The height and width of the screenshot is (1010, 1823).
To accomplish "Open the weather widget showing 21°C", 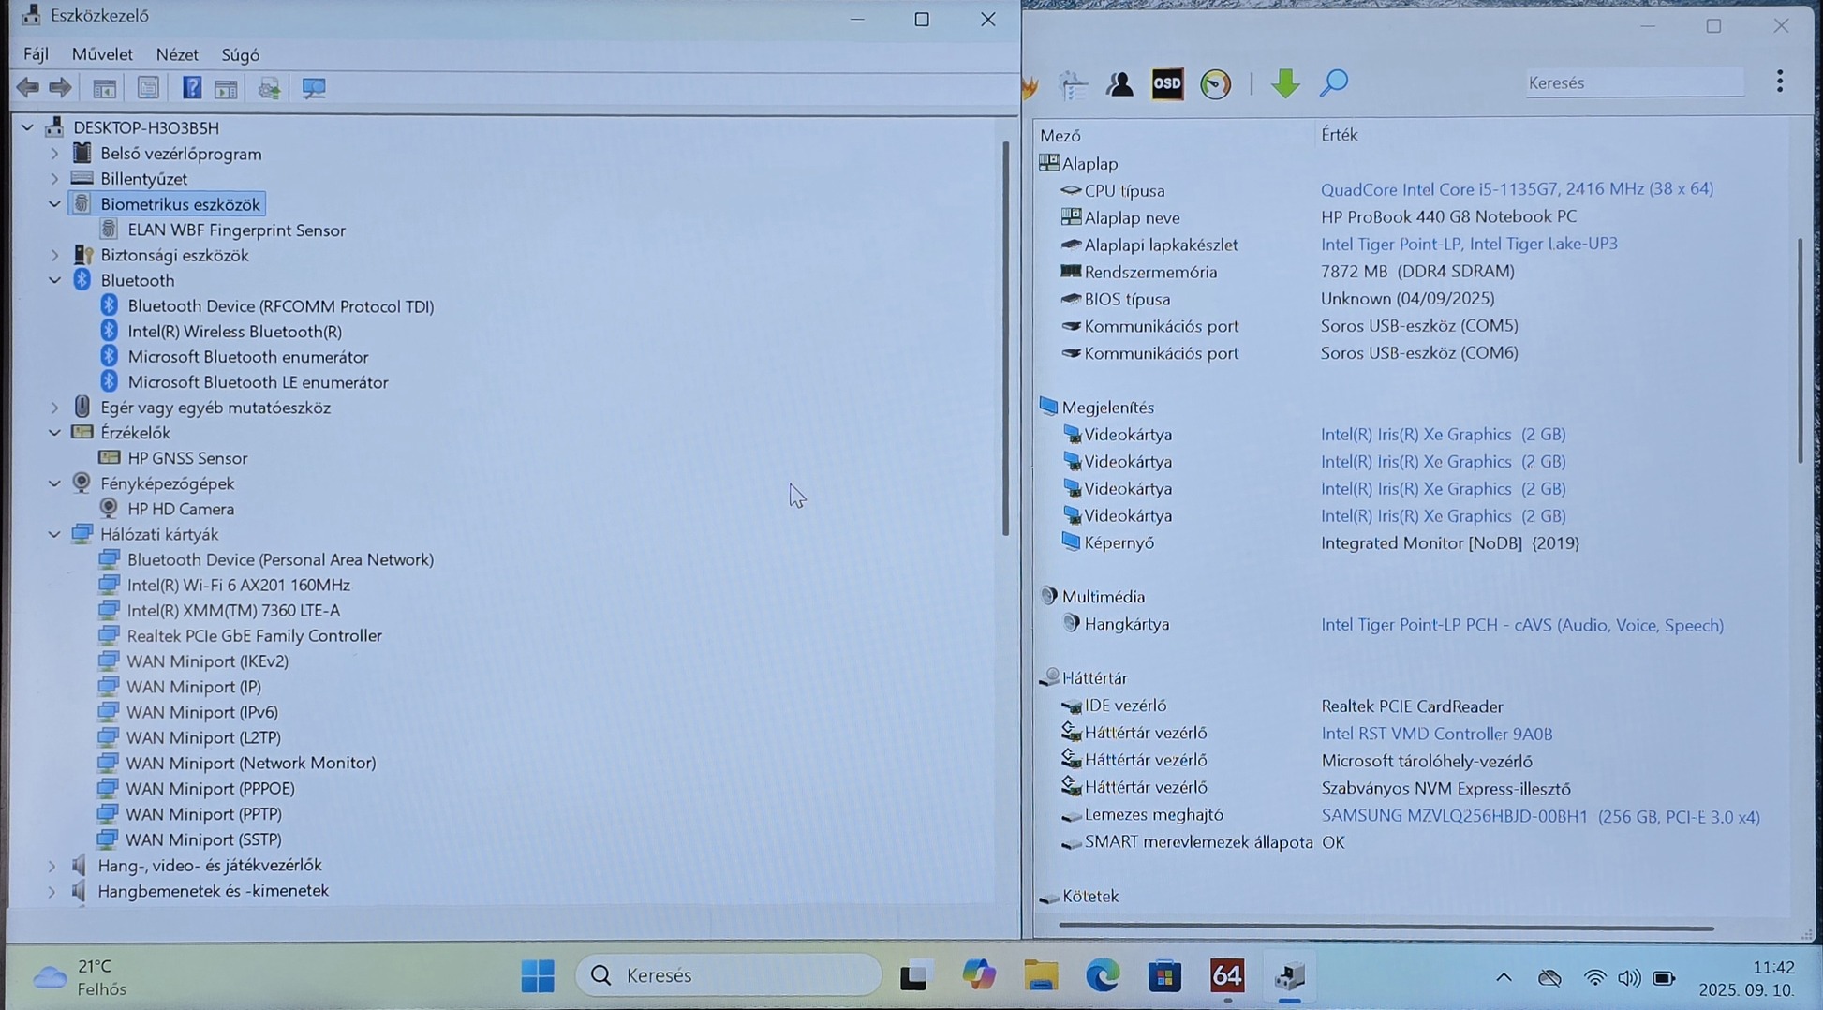I will (81, 977).
